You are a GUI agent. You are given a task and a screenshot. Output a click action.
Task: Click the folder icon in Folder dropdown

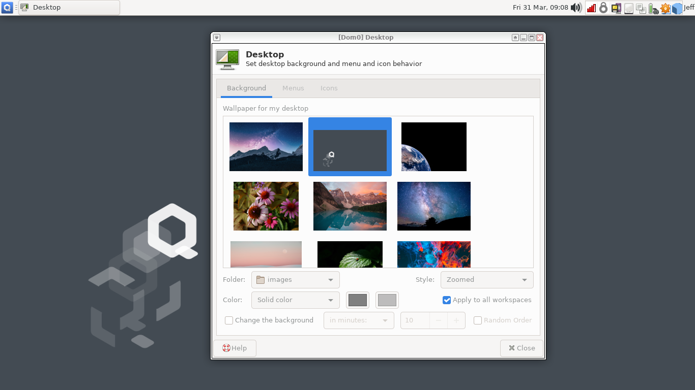(x=260, y=280)
